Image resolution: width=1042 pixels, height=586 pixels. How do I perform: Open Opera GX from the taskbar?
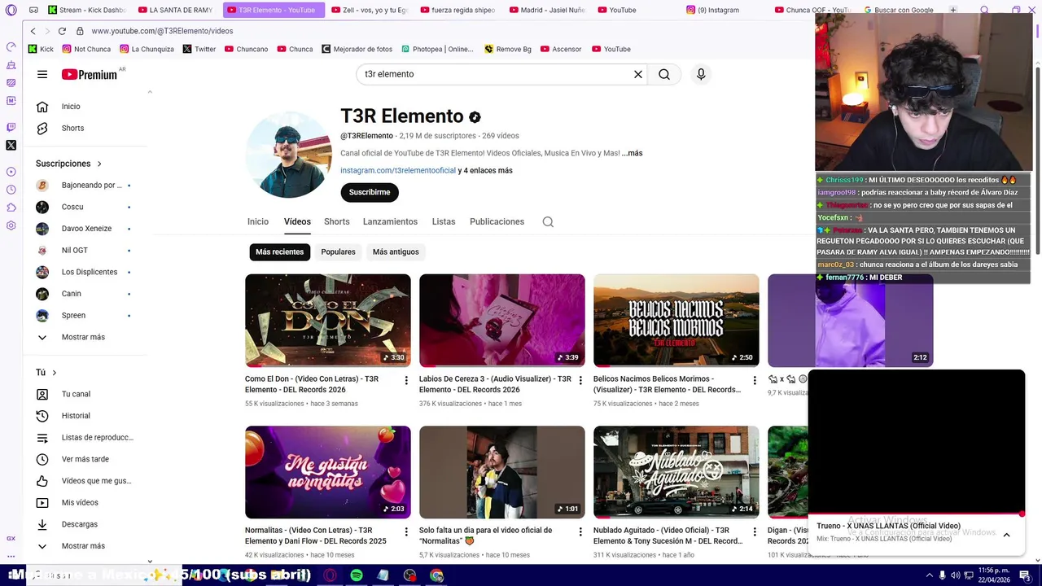click(330, 575)
